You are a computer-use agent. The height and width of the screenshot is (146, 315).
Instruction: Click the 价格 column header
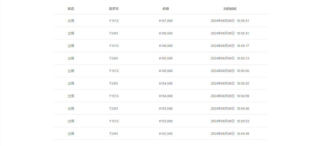click(166, 9)
